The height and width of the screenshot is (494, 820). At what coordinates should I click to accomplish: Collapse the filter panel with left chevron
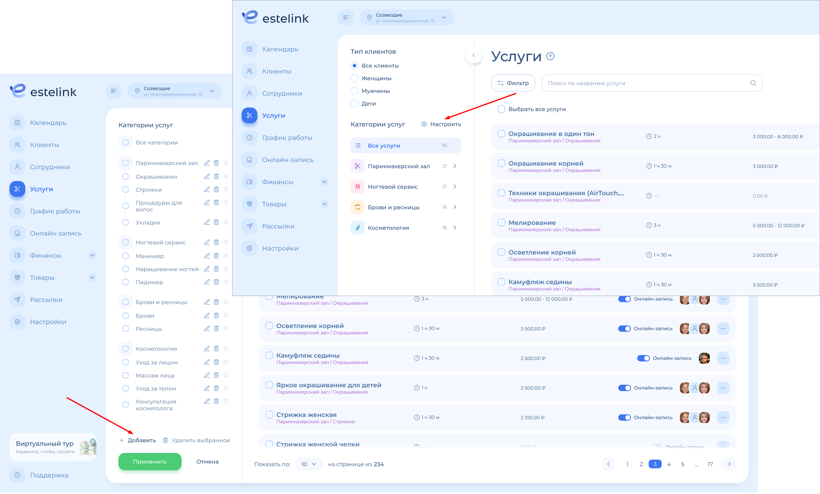[x=474, y=55]
